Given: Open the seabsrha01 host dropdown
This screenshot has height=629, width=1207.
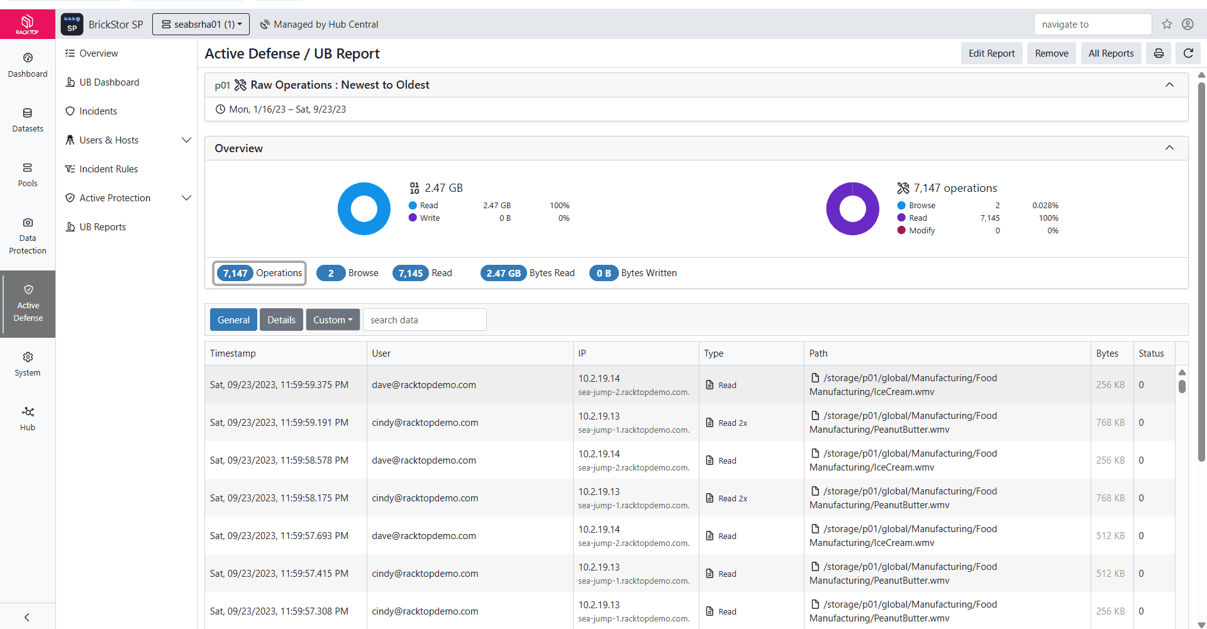Looking at the screenshot, I should point(201,24).
